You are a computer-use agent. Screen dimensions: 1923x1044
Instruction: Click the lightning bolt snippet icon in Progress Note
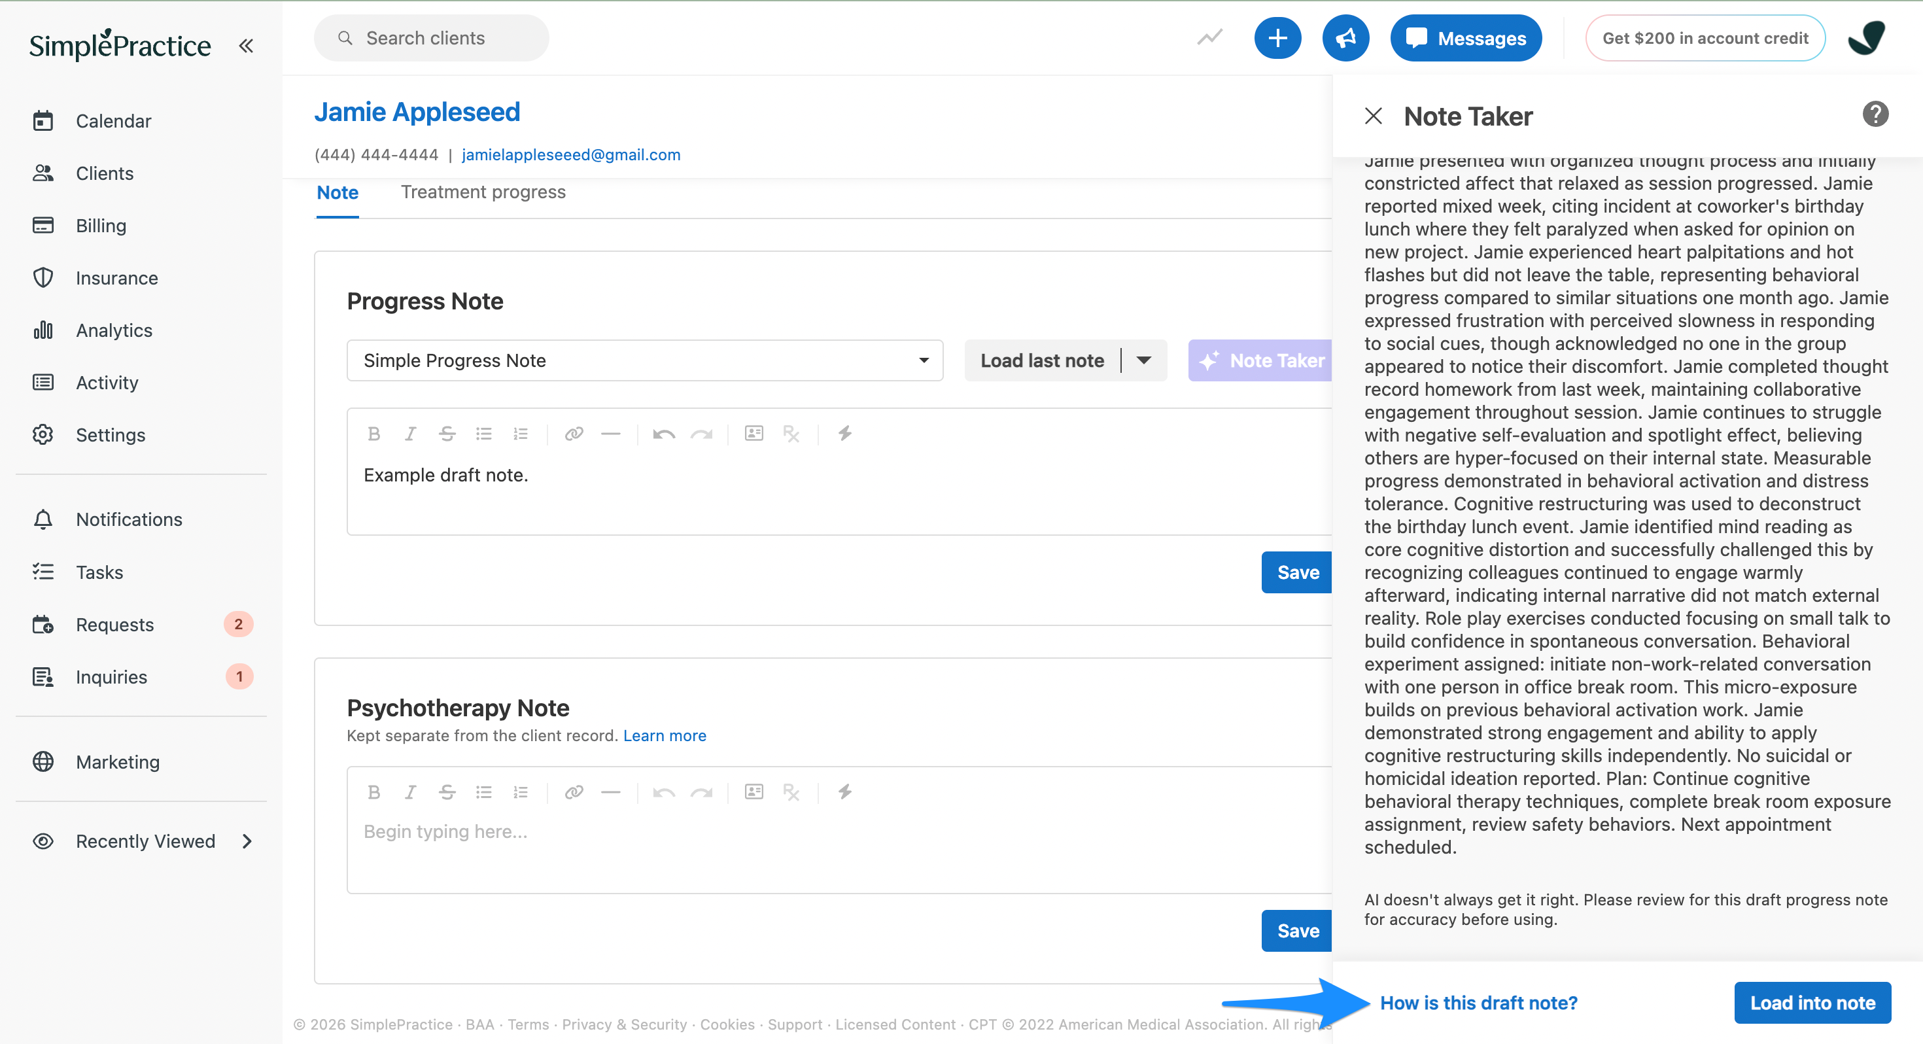[x=844, y=433]
